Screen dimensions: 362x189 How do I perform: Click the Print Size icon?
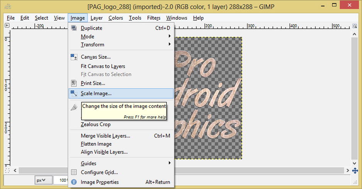coord(74,83)
